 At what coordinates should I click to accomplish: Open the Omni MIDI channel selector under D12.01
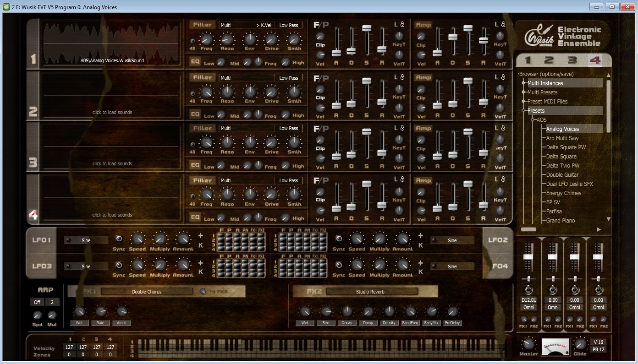(529, 307)
